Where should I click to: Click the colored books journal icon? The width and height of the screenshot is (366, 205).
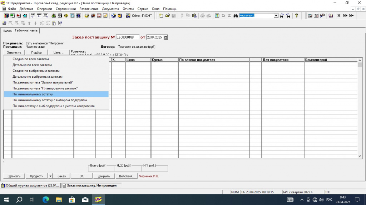point(6,16)
